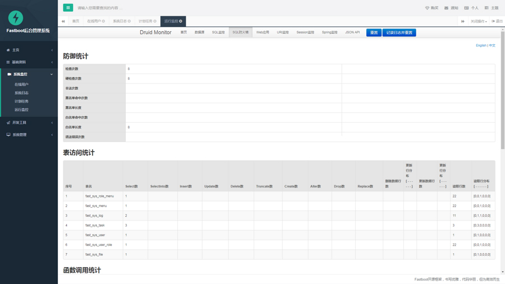Open Druid Web应用 menu item
This screenshot has height=284, width=505.
[263, 32]
